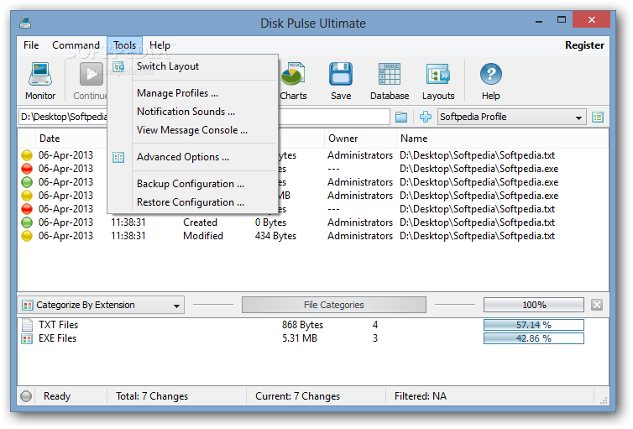Image resolution: width=633 pixels, height=429 pixels.
Task: Click the Register link
Action: (x=584, y=45)
